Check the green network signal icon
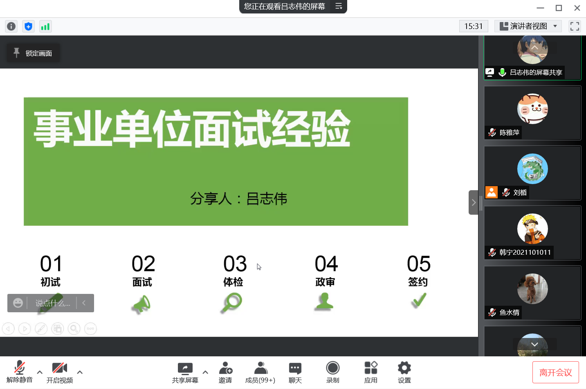This screenshot has height=389, width=586. (45, 27)
